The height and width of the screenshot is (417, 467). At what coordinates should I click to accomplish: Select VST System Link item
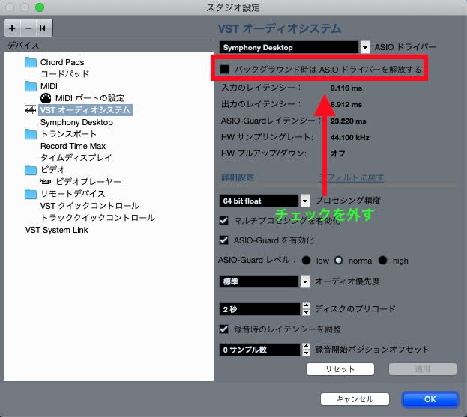[56, 230]
